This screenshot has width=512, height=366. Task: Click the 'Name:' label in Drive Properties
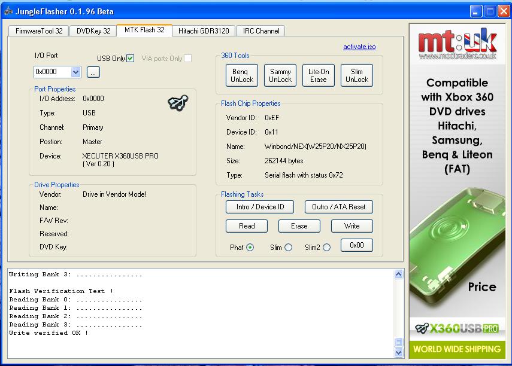tap(49, 208)
